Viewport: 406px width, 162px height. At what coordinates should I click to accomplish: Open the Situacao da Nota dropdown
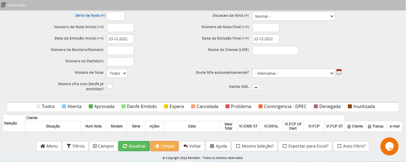293,16
